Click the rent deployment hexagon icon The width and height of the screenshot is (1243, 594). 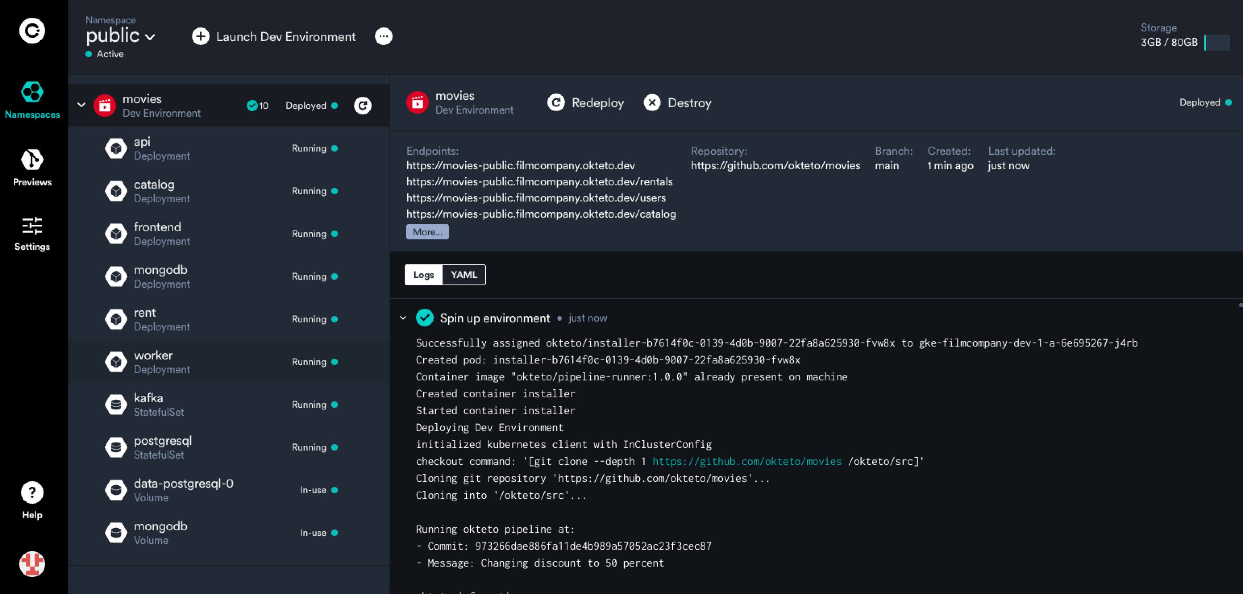(x=116, y=319)
